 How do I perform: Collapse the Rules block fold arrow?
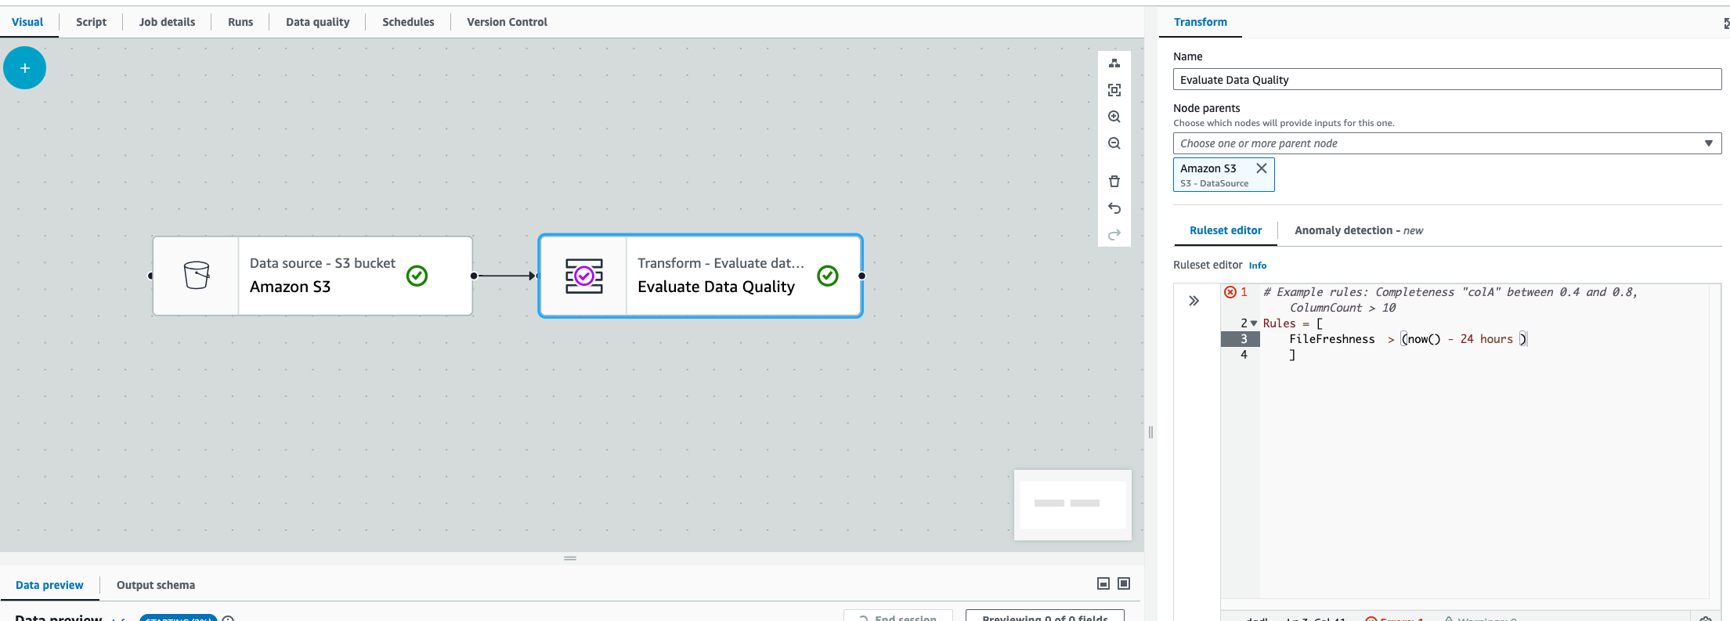1254,323
